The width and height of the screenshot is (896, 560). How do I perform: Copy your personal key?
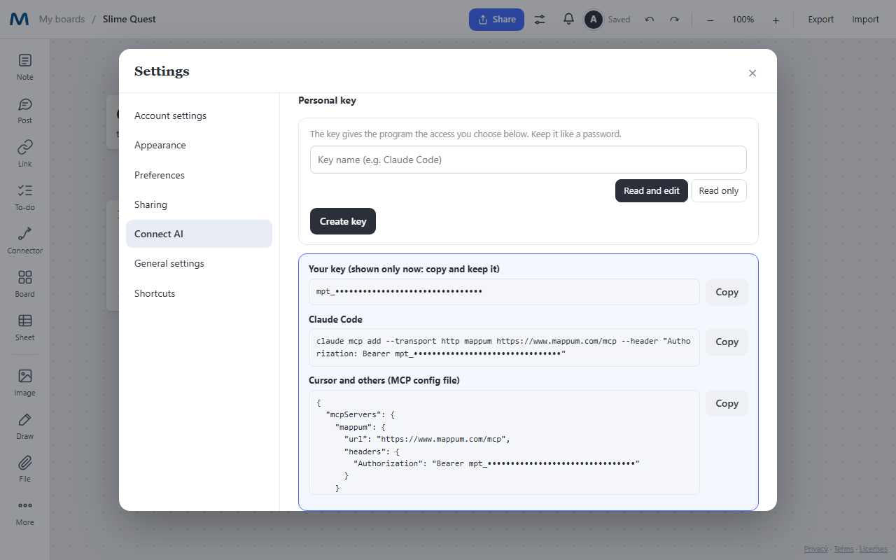pyautogui.click(x=727, y=292)
